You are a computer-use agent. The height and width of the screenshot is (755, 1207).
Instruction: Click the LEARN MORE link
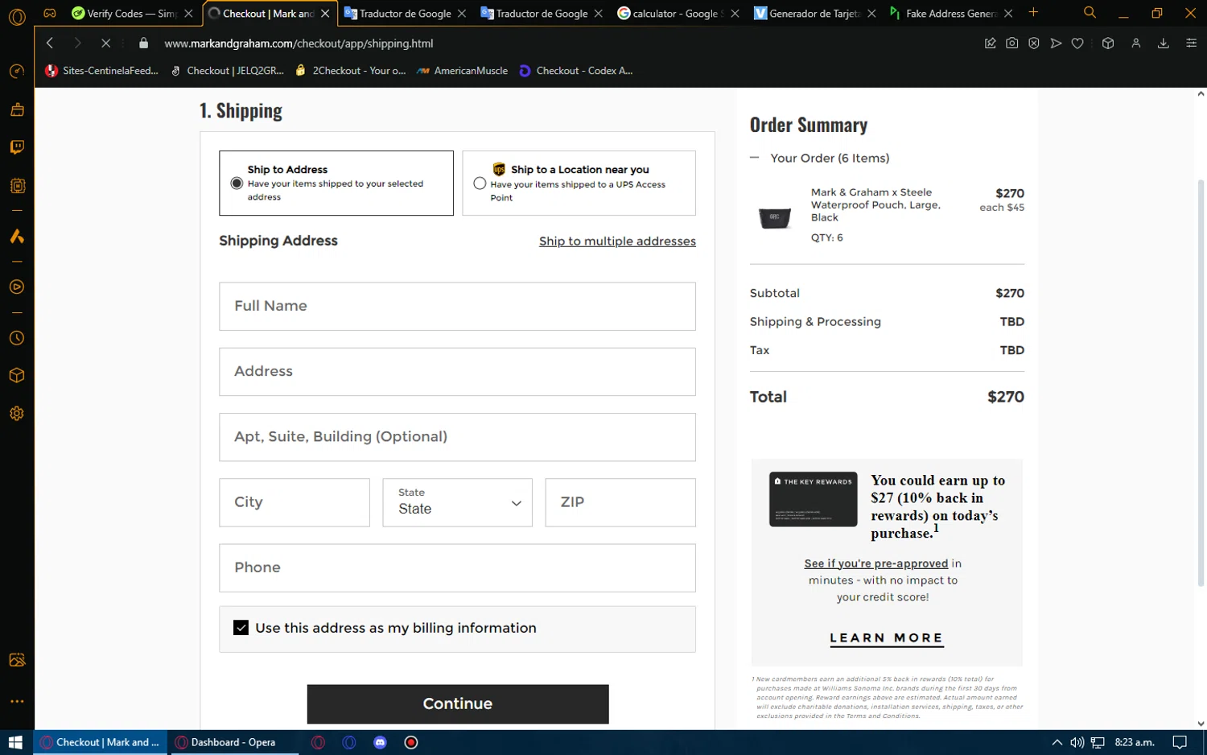tap(886, 638)
